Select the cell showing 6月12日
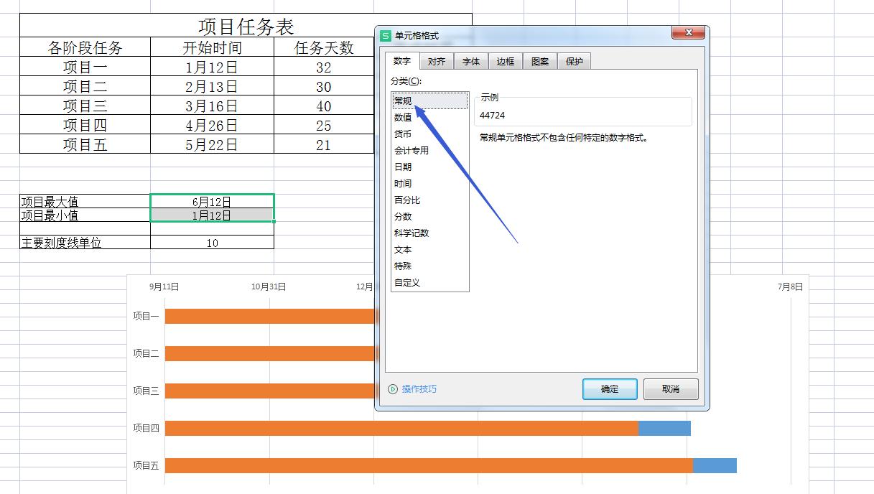874x494 pixels. pos(212,202)
